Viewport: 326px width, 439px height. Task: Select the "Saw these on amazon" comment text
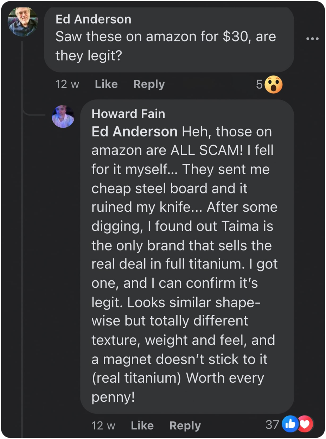tap(165, 46)
